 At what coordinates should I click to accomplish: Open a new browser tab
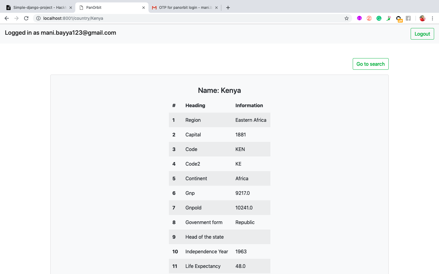coord(228,8)
